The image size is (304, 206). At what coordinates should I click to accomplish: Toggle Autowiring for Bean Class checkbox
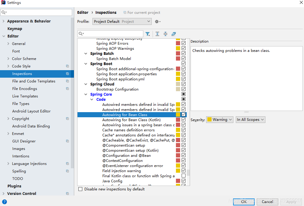(184, 115)
